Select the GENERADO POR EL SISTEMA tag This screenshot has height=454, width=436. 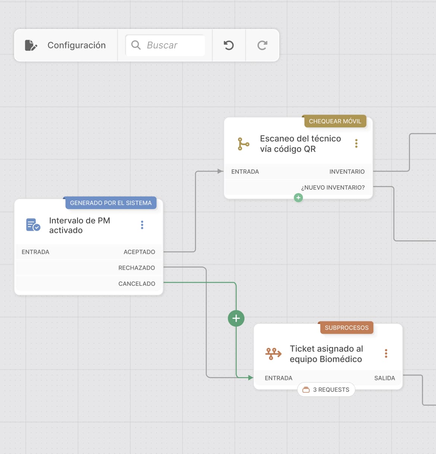[111, 203]
